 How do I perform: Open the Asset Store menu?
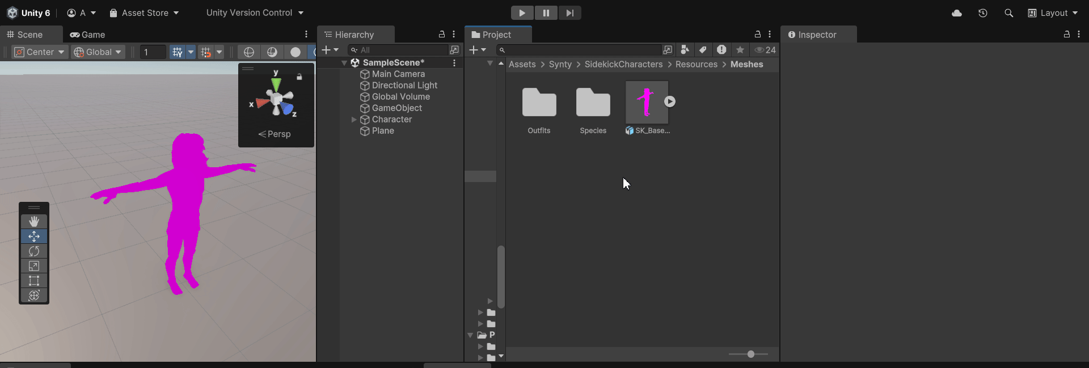(x=145, y=13)
